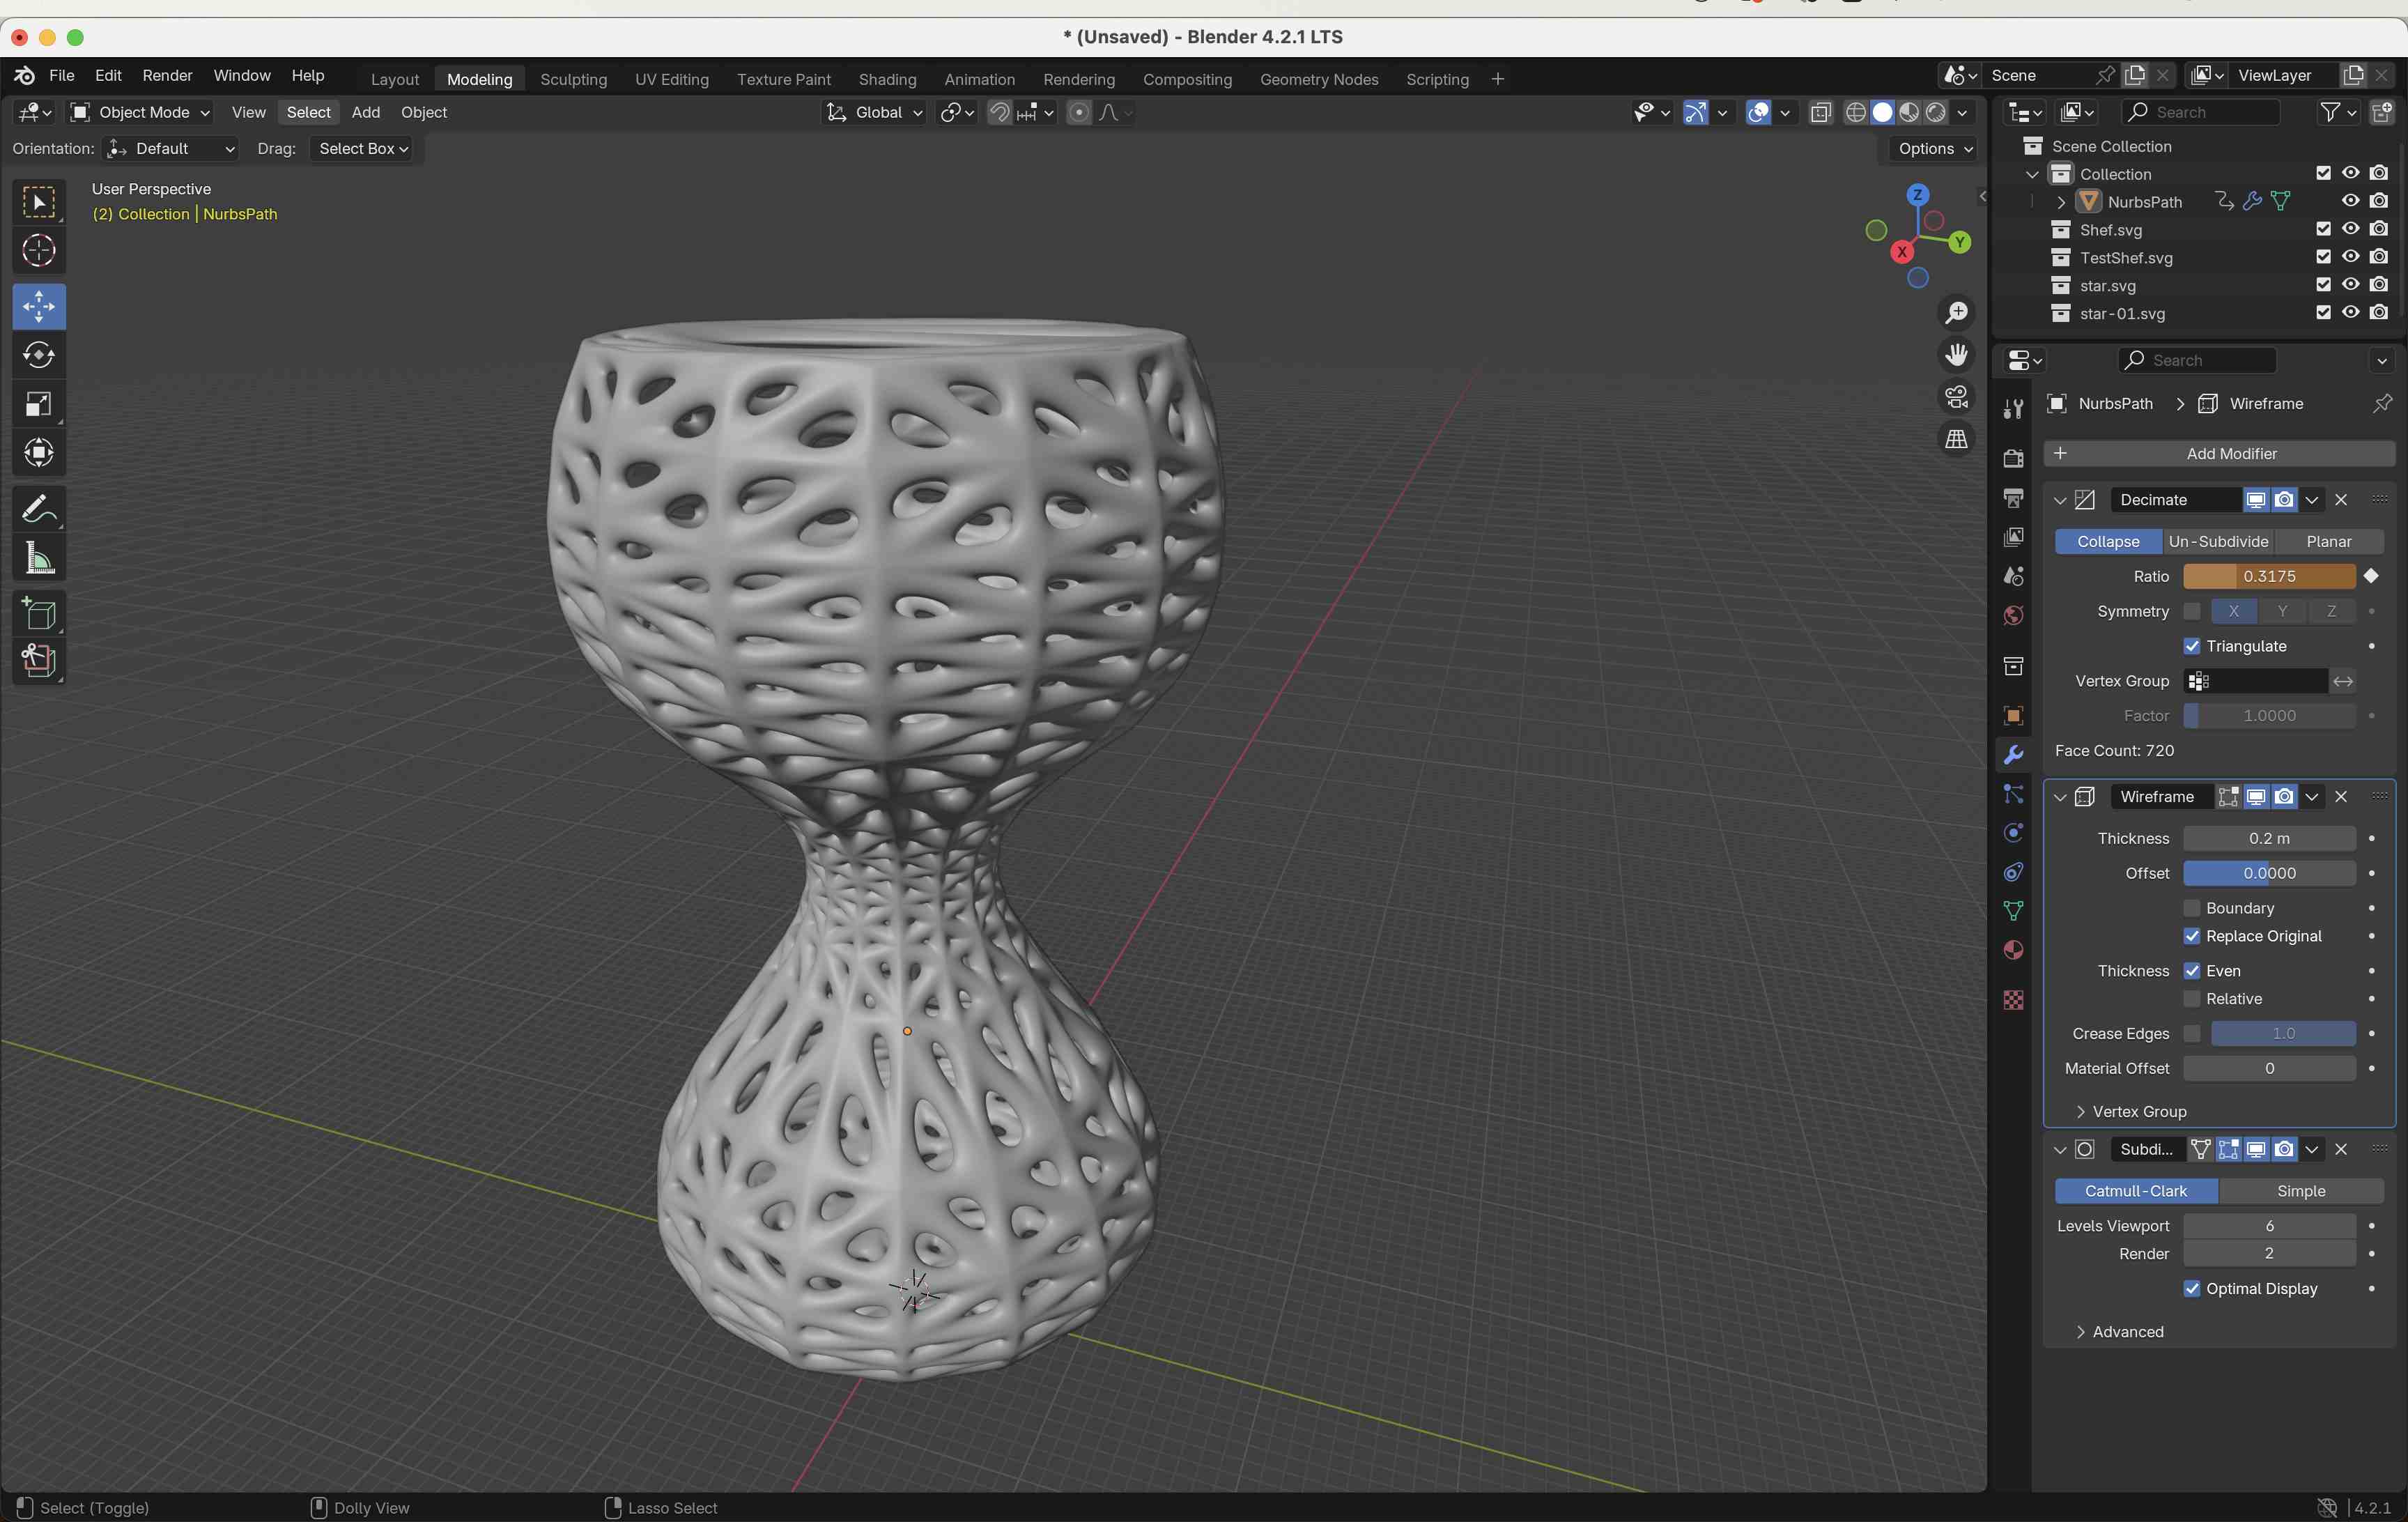Viewport: 2408px width, 1522px height.
Task: Adjust the Decimate Ratio slider
Action: pyautogui.click(x=2269, y=576)
